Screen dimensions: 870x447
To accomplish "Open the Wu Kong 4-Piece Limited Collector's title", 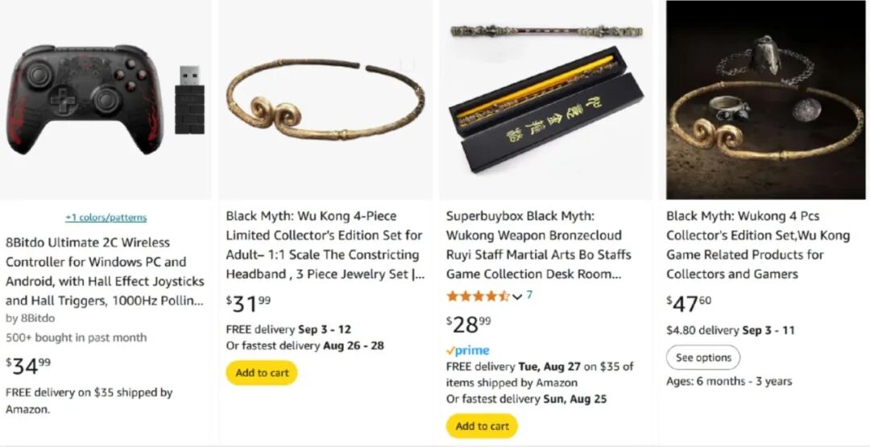I will pyautogui.click(x=325, y=245).
